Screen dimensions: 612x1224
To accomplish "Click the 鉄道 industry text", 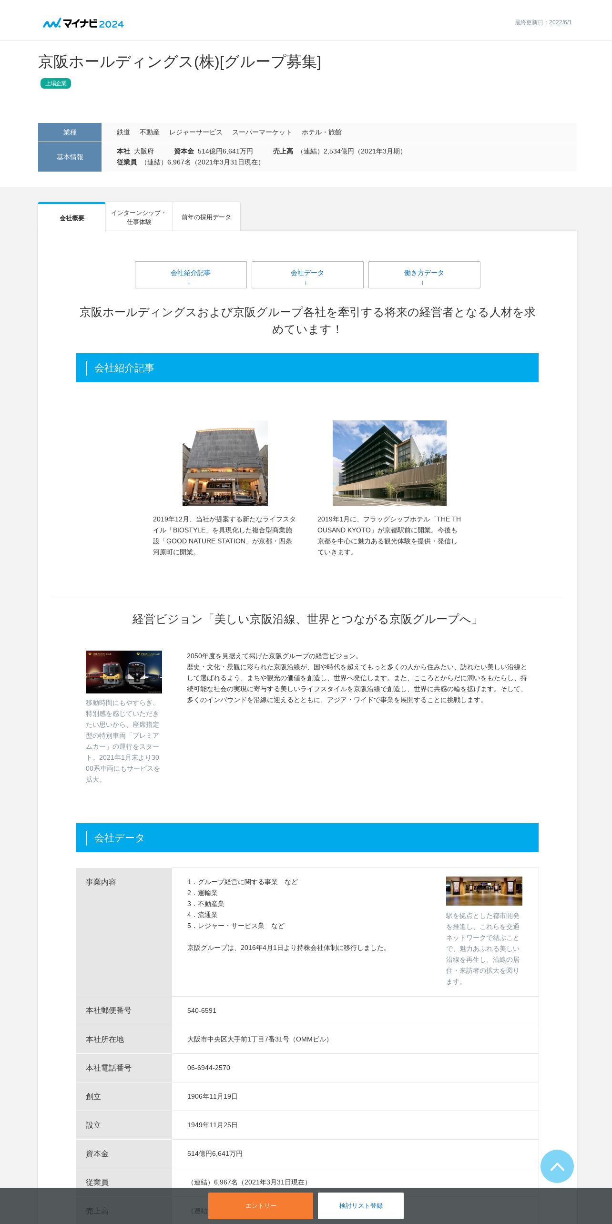I will (123, 132).
